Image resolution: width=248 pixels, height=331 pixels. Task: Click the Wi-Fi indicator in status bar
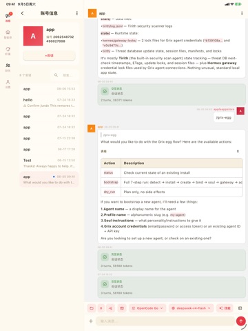click(x=232, y=4)
